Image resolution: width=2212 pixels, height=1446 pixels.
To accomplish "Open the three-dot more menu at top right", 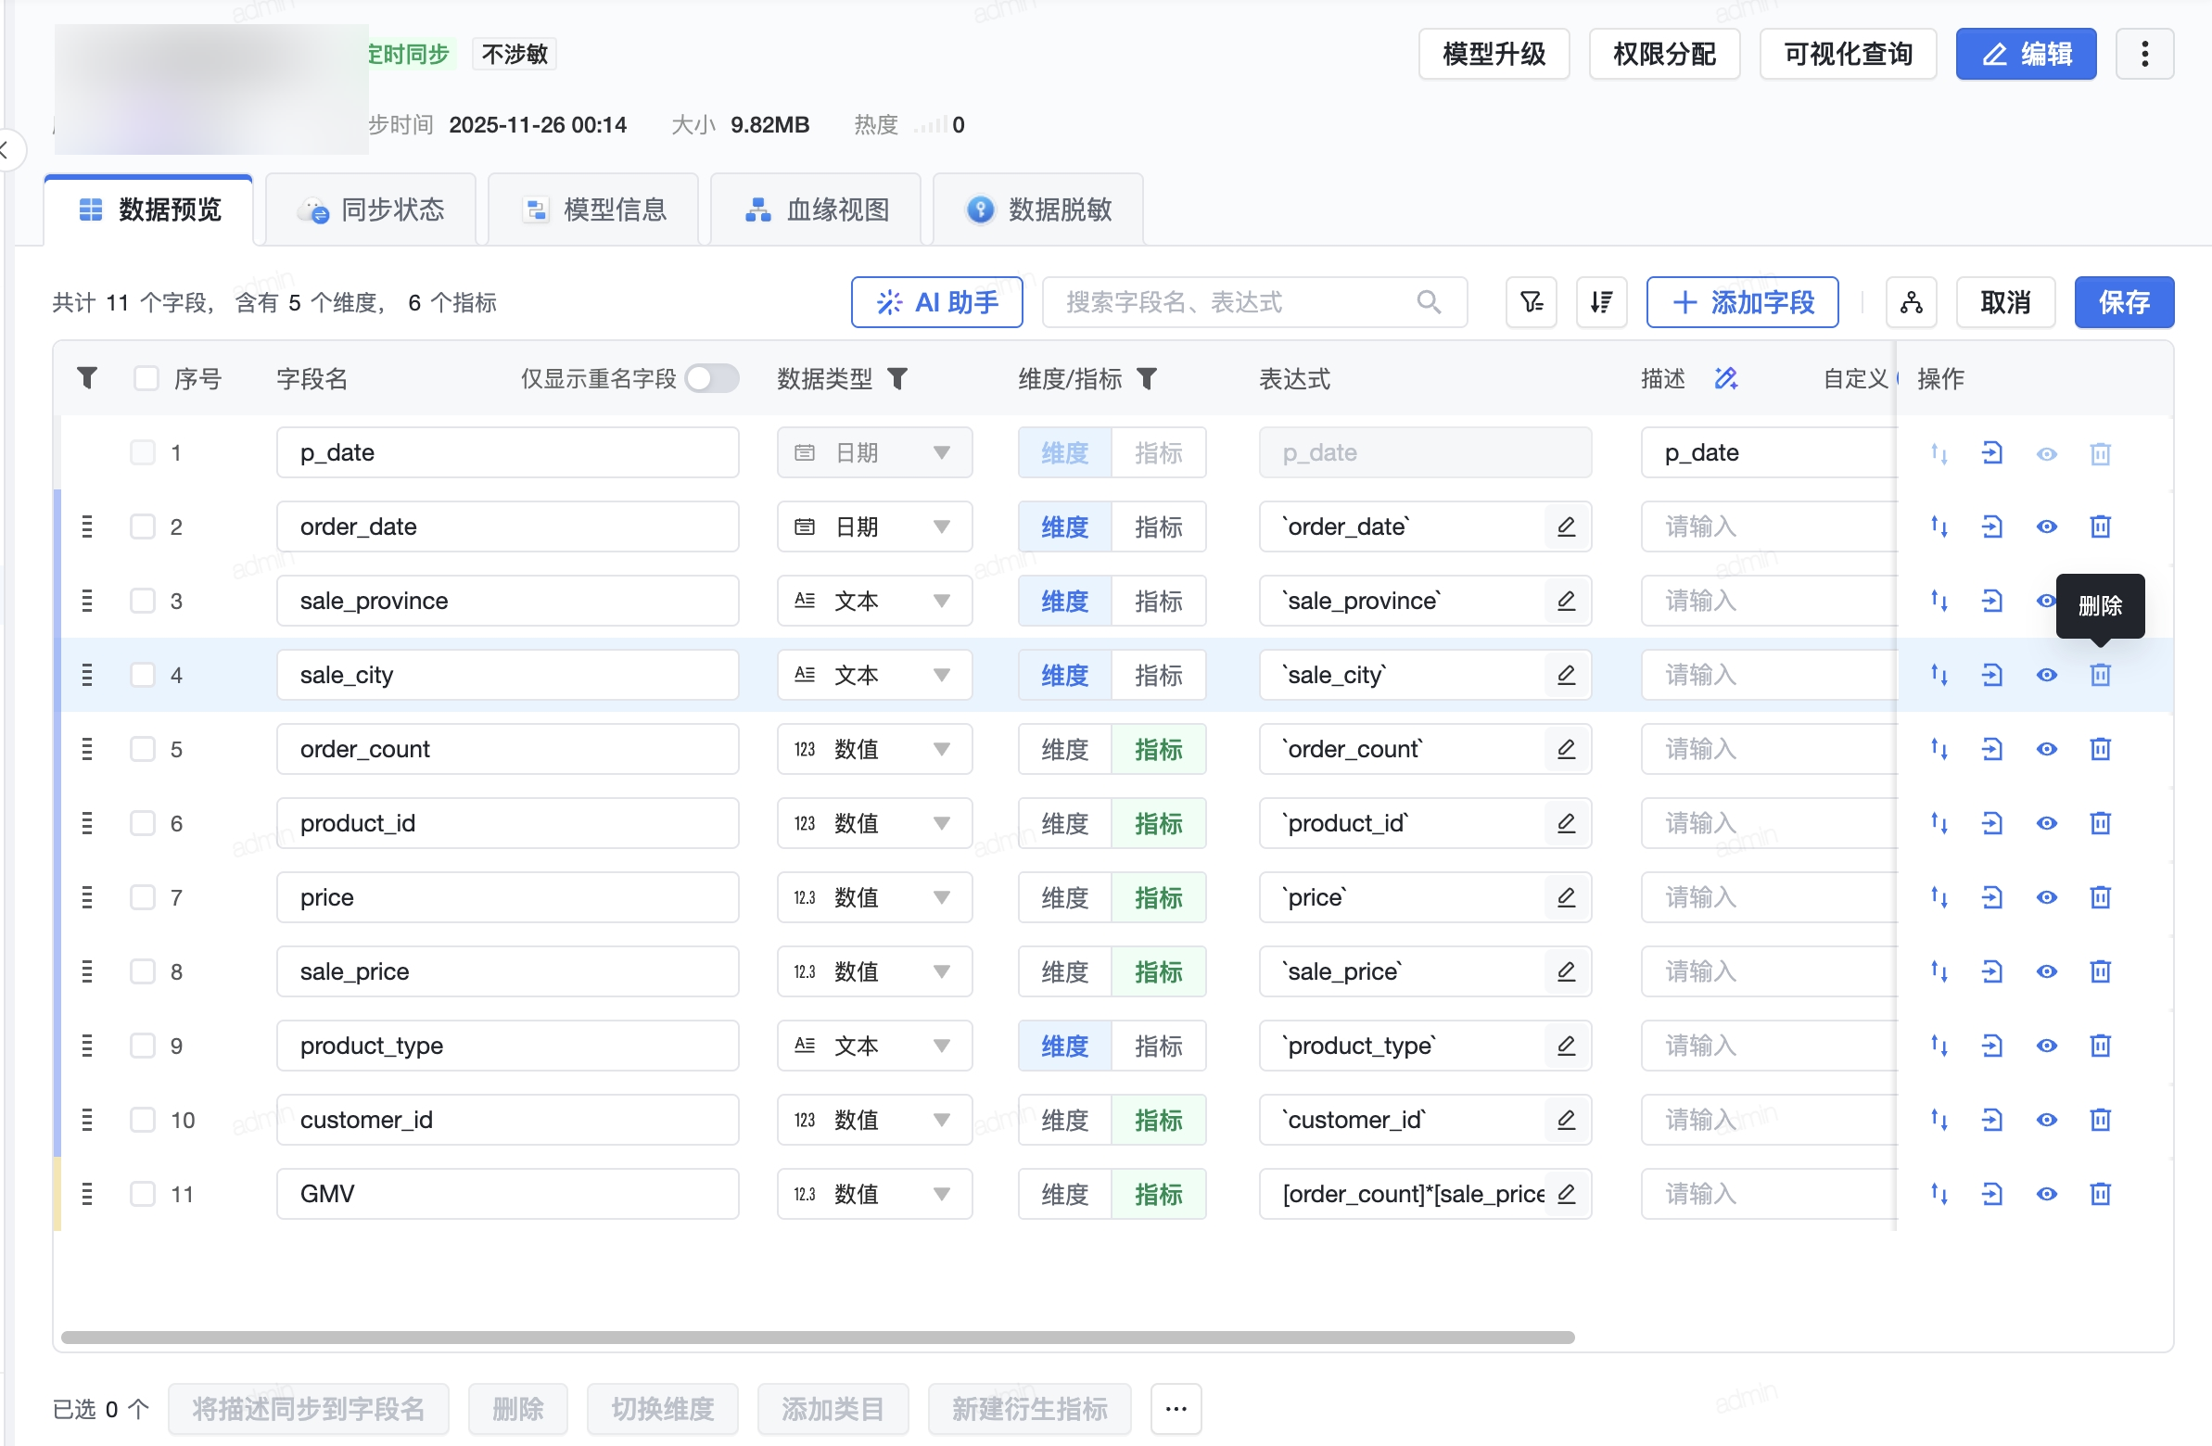I will [2144, 54].
